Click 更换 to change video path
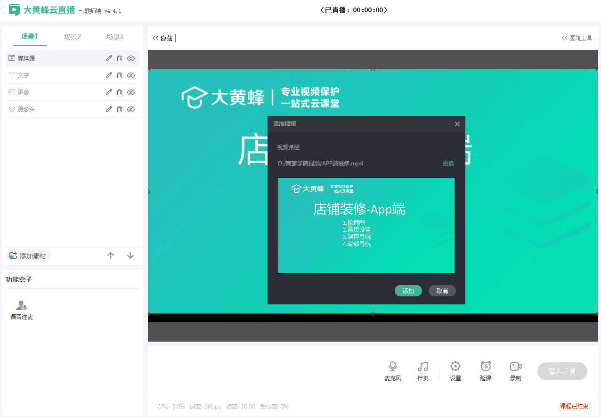Image resolution: width=601 pixels, height=417 pixels. click(x=448, y=164)
